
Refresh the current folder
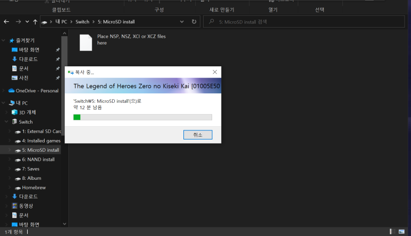pyautogui.click(x=194, y=22)
